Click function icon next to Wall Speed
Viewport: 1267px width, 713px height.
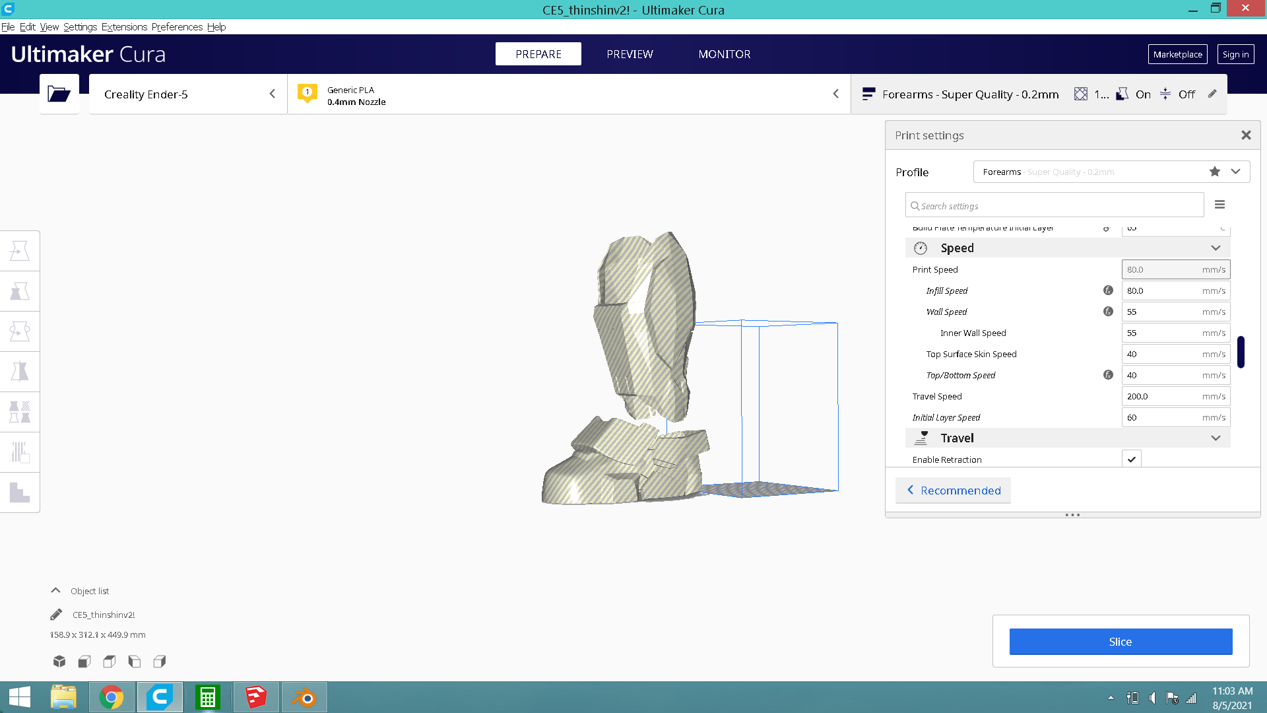(1108, 312)
